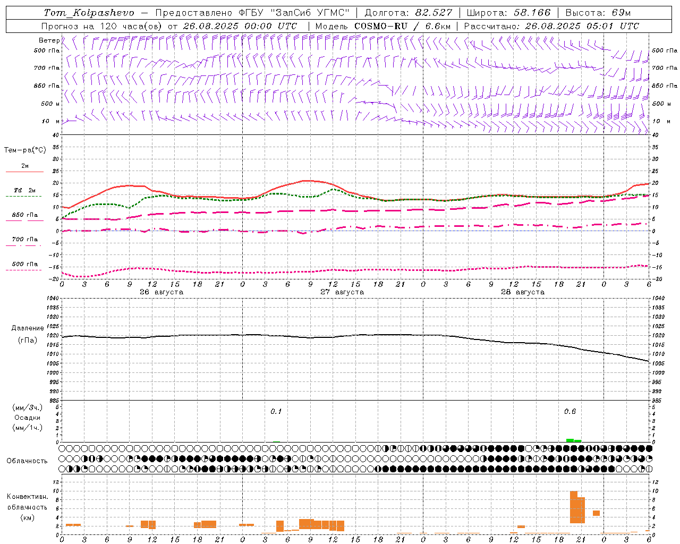Click the 'Давление' pressure panel label
Viewport: 680px width, 544px height.
coord(28,328)
